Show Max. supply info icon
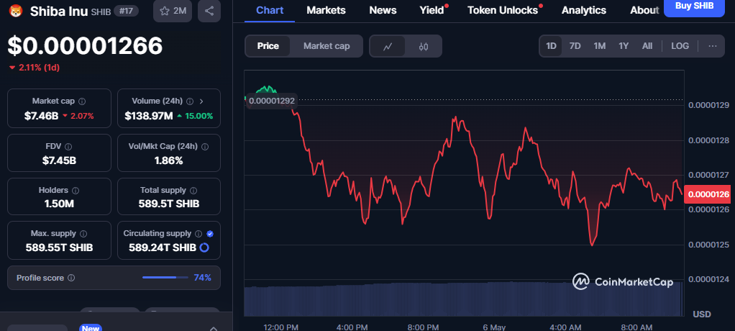The image size is (735, 331). [83, 233]
